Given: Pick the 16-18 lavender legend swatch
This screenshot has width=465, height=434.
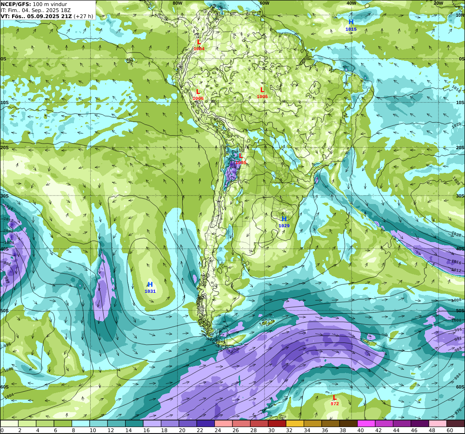Looking at the screenshot, I should pyautogui.click(x=152, y=423).
